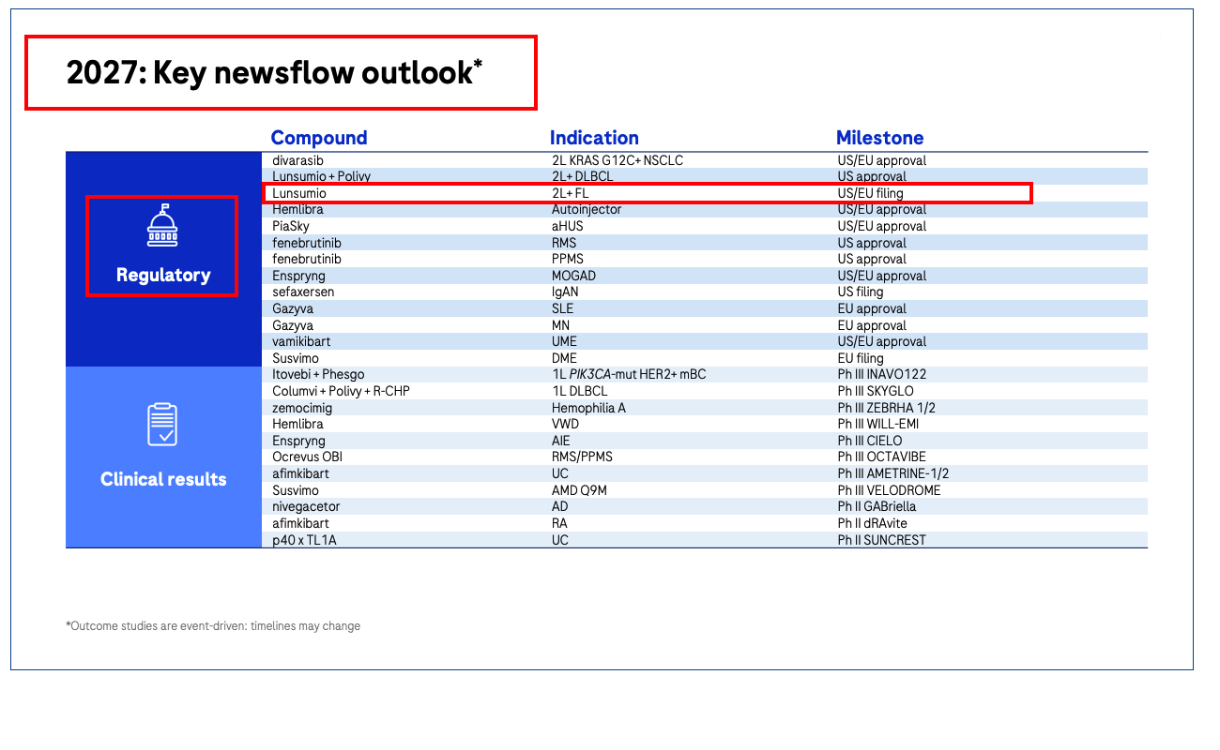Select 'Lunsumio + Polivy' compound cell
Image resolution: width=1220 pixels, height=750 pixels.
pyautogui.click(x=322, y=176)
